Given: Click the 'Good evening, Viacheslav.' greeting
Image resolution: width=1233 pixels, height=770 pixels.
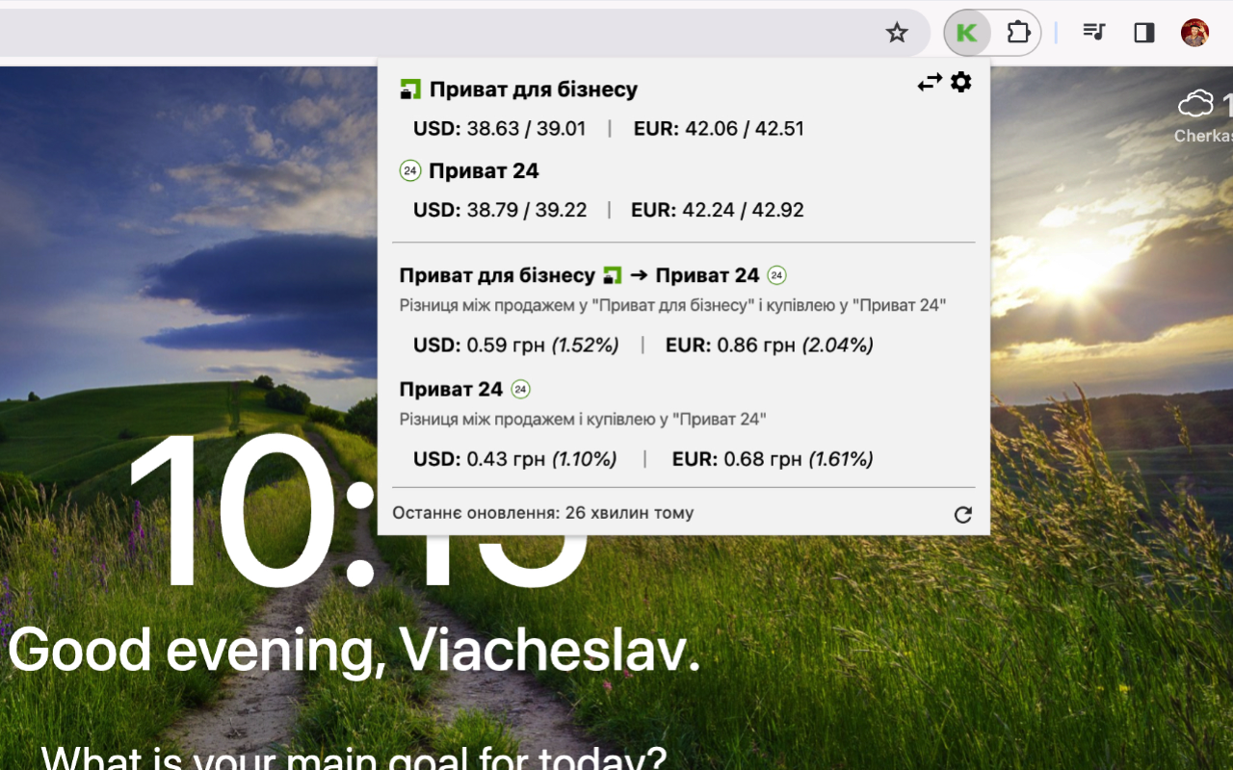Looking at the screenshot, I should [354, 650].
